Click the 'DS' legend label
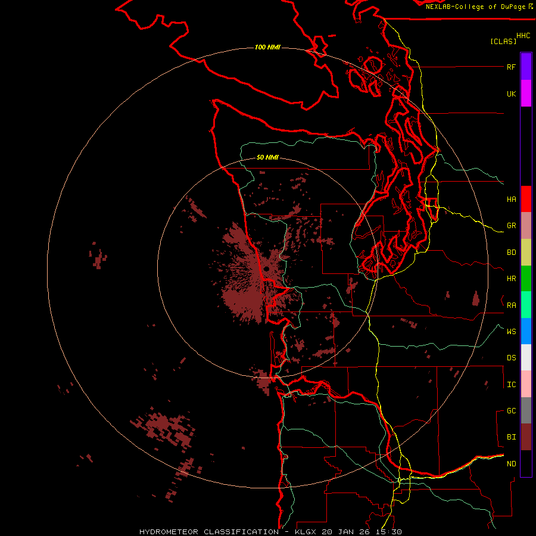Viewport: 536px width, 536px height. (x=511, y=358)
